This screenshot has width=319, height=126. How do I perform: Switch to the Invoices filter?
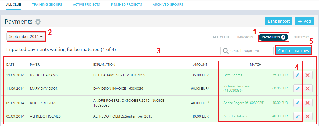coord(245,37)
